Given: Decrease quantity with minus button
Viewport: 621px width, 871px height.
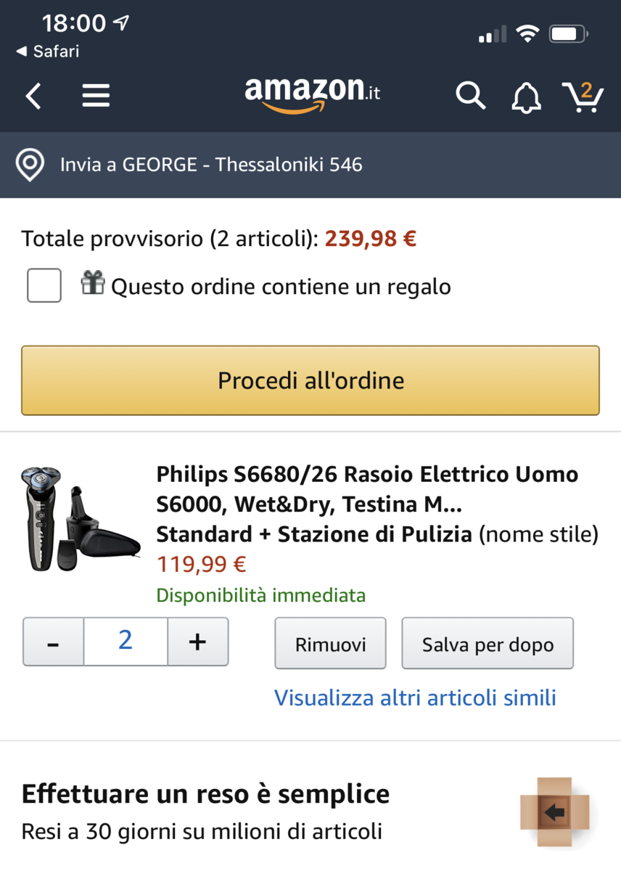Looking at the screenshot, I should coord(54,642).
